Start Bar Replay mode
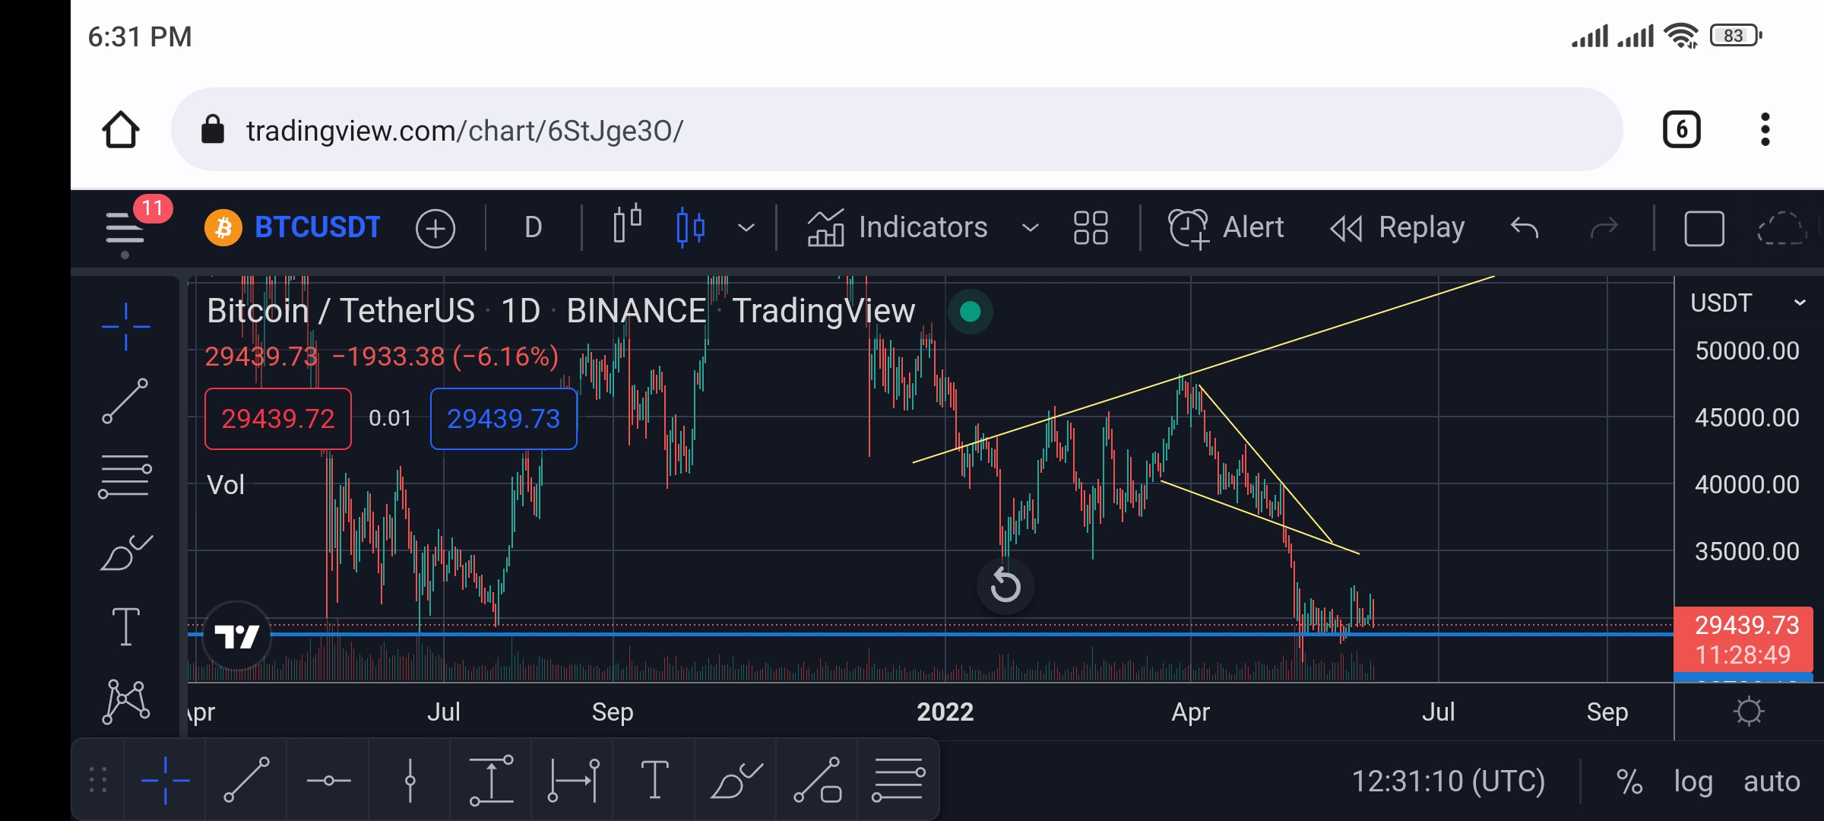Screen dimensions: 1824x821 point(1397,227)
